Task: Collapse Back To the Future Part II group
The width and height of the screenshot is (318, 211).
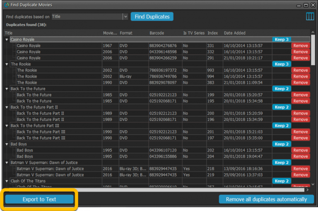Action: (7, 107)
